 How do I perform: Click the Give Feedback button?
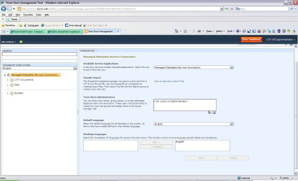[251, 39]
